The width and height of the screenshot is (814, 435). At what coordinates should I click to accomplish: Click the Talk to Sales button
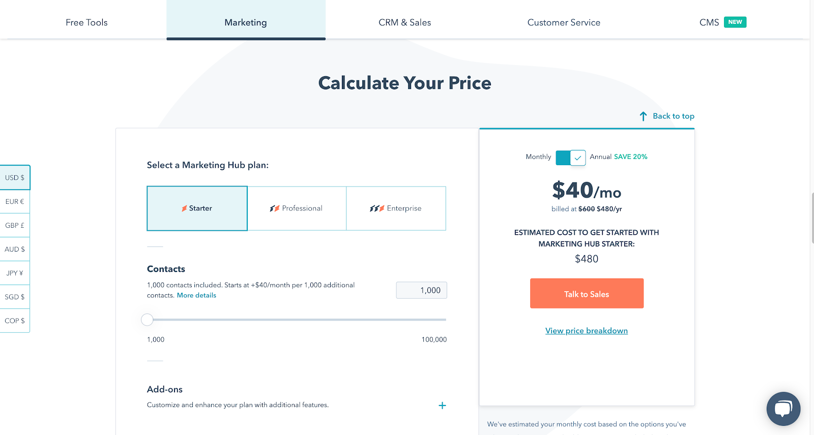(587, 293)
